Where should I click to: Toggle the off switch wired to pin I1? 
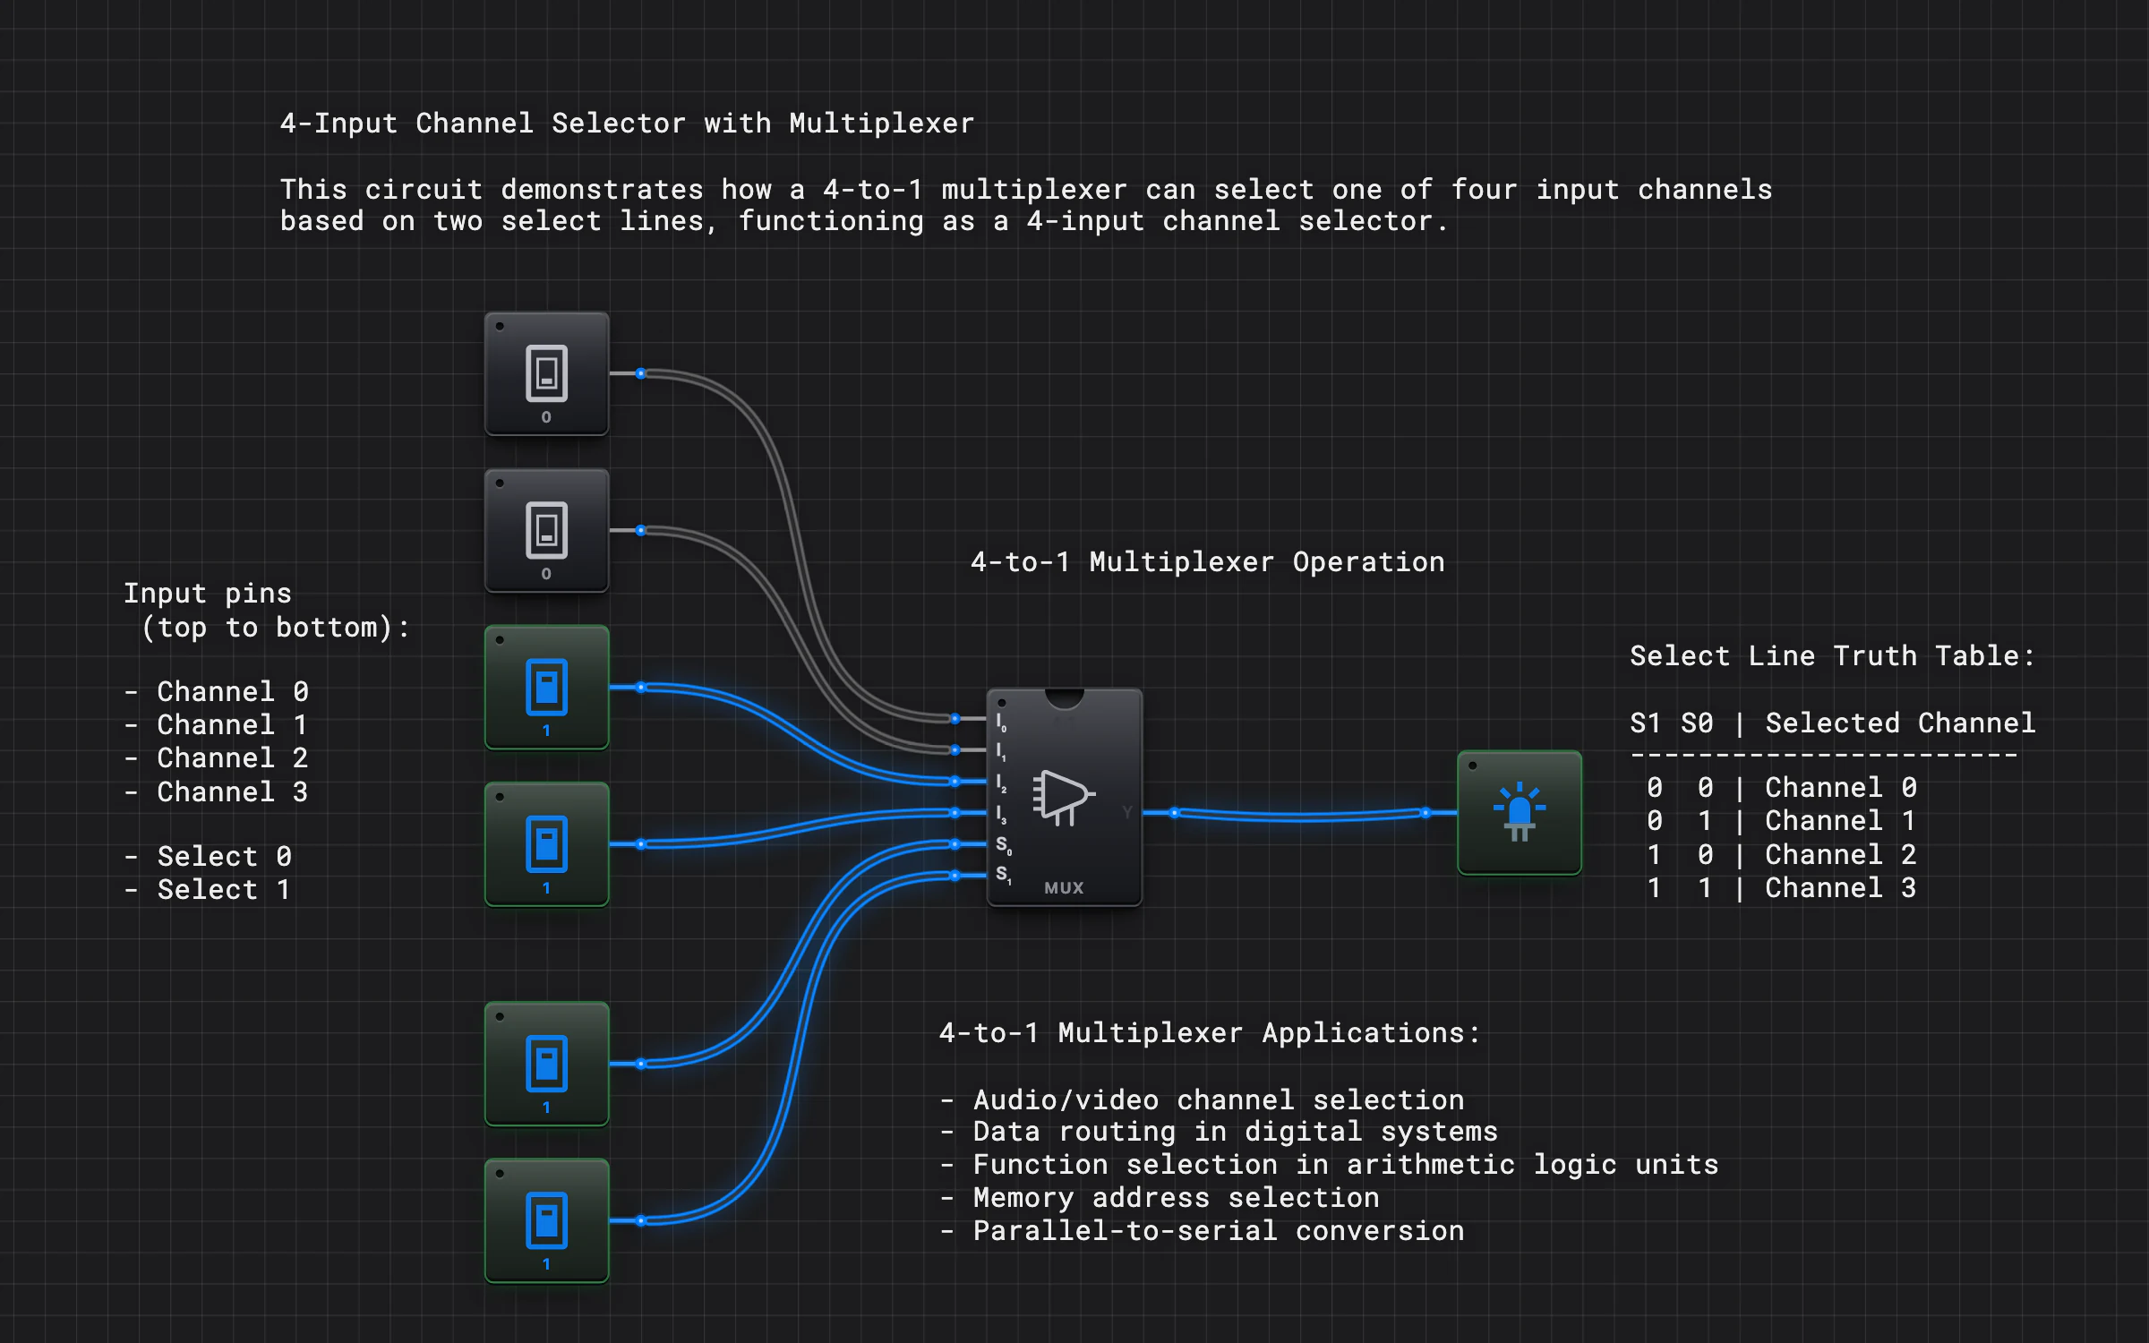[x=546, y=530]
